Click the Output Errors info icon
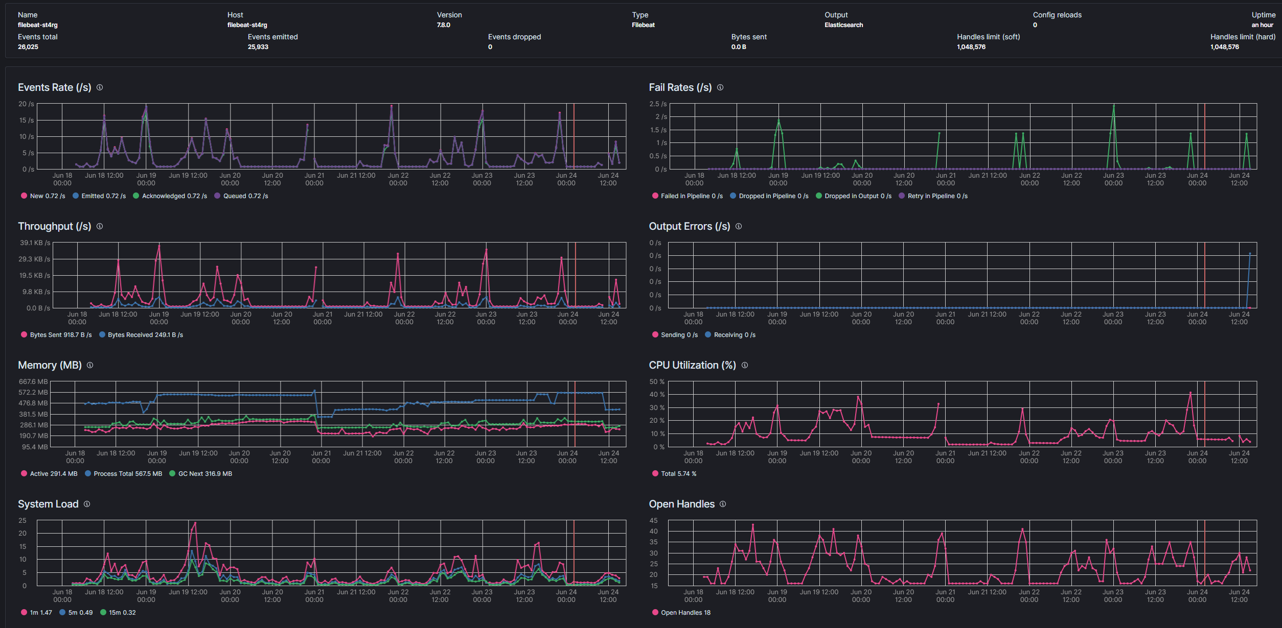The image size is (1282, 628). click(738, 226)
